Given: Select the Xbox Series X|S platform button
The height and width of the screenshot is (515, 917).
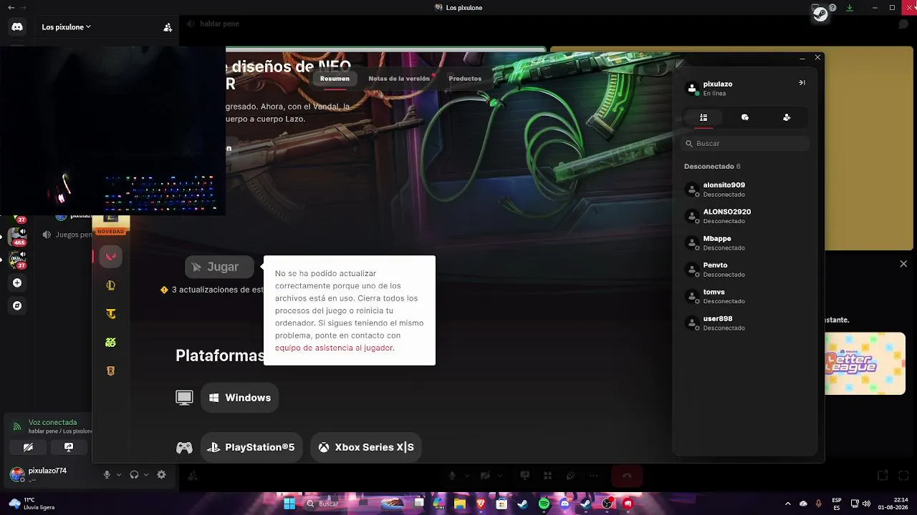Looking at the screenshot, I should (x=366, y=447).
